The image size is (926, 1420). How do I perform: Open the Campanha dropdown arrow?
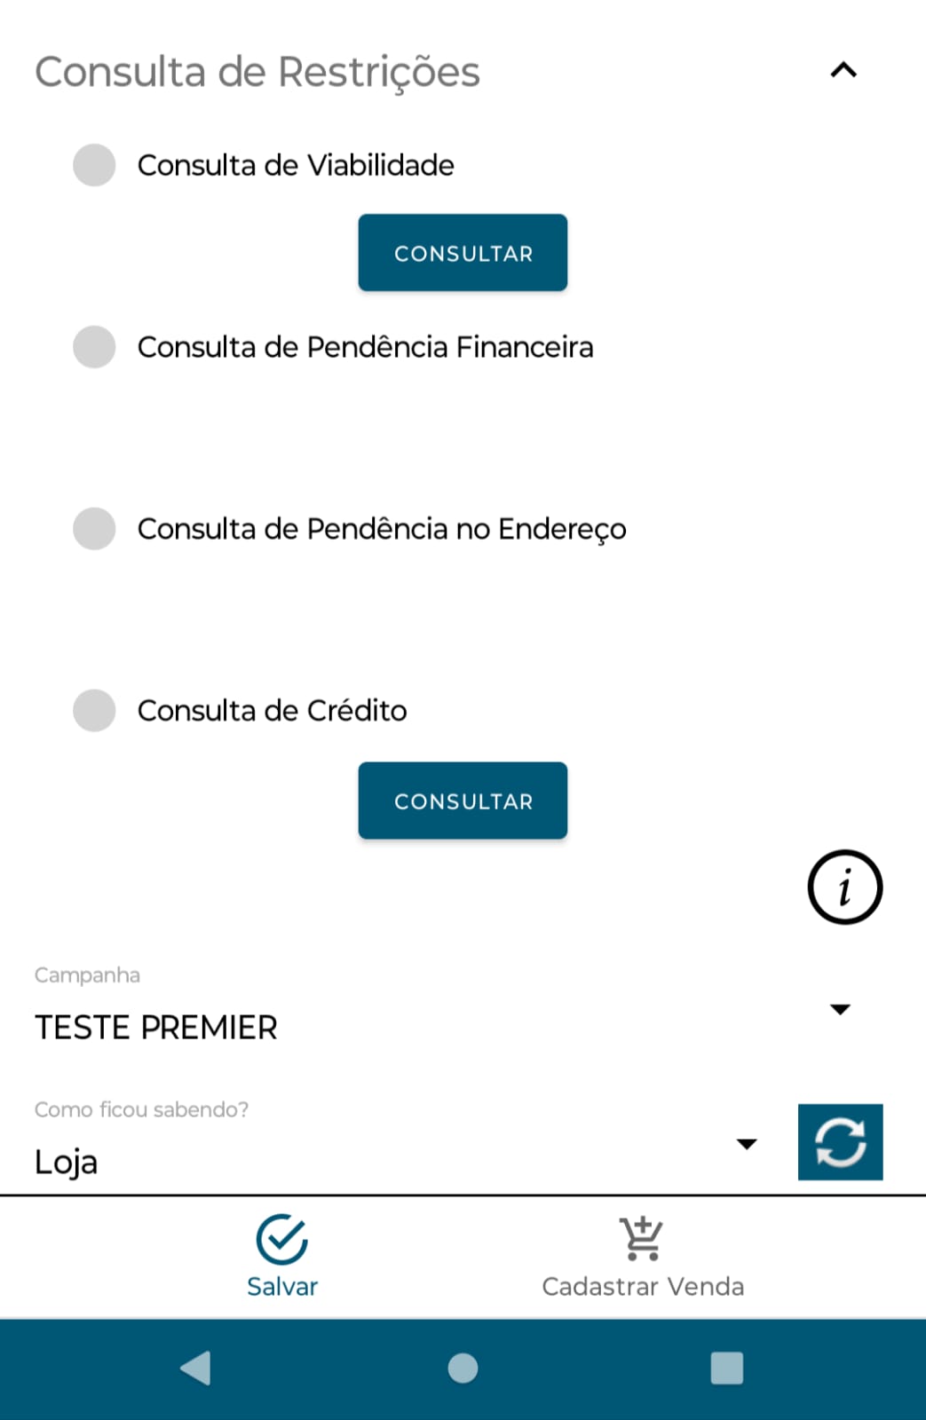(x=840, y=1009)
